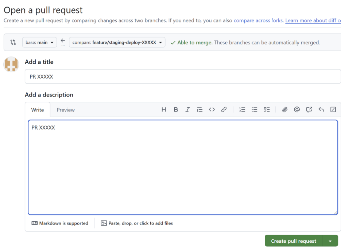Click the Add a title input field

[x=182, y=77]
